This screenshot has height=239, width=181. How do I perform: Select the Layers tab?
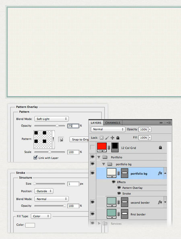tap(96, 123)
